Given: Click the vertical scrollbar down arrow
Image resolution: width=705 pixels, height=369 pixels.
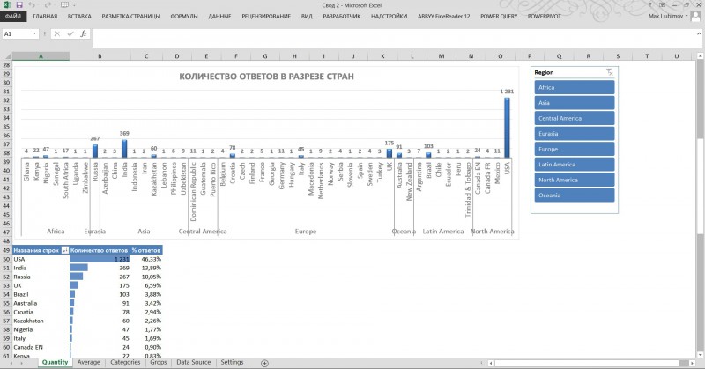Looking at the screenshot, I should pos(700,355).
